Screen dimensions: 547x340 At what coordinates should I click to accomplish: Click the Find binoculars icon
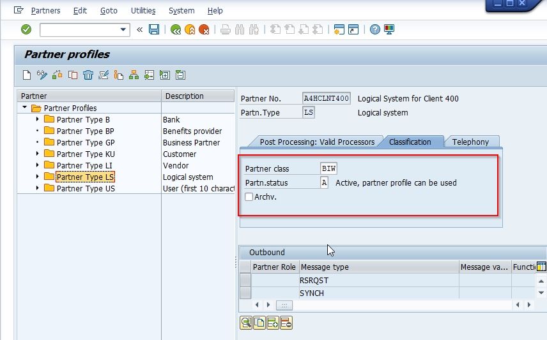(240, 29)
